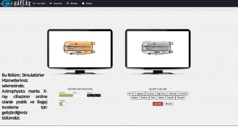Click the HAVEAK Akademi logo
Screen dimensions: 238x134
pos(15,3)
